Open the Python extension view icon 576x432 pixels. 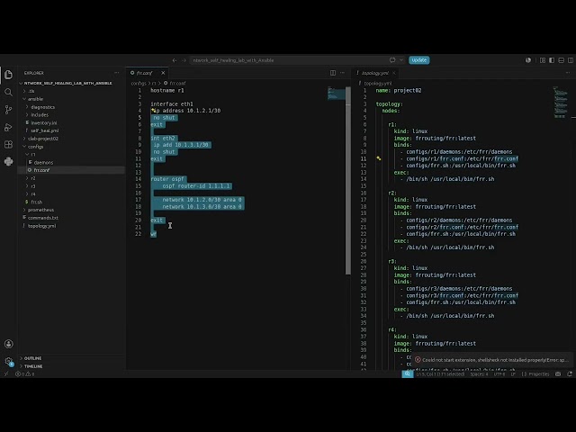coord(8,162)
